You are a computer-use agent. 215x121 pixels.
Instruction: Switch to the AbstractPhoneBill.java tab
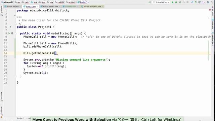92,6
